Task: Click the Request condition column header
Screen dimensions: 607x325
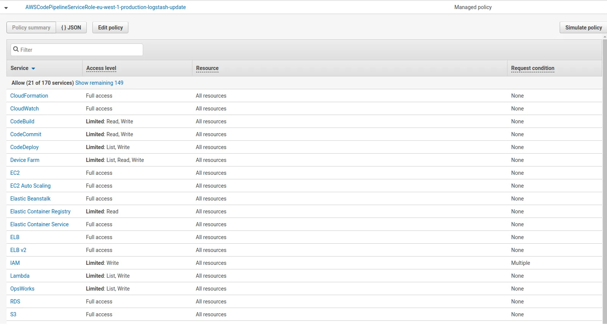Action: pyautogui.click(x=533, y=68)
